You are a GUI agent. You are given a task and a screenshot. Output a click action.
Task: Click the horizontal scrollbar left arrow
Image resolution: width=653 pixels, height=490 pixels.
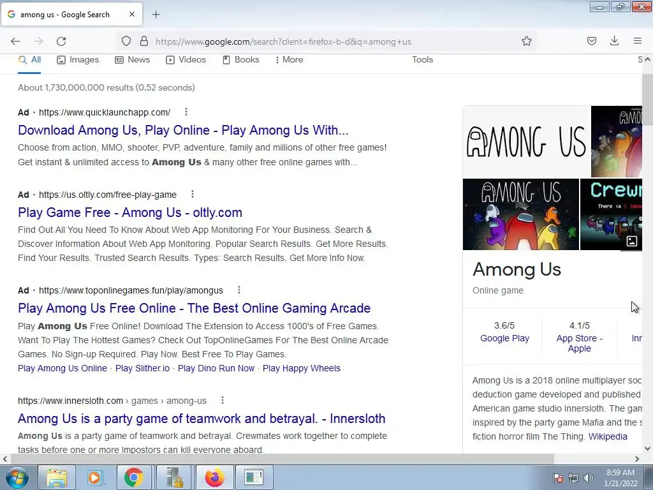(5, 459)
